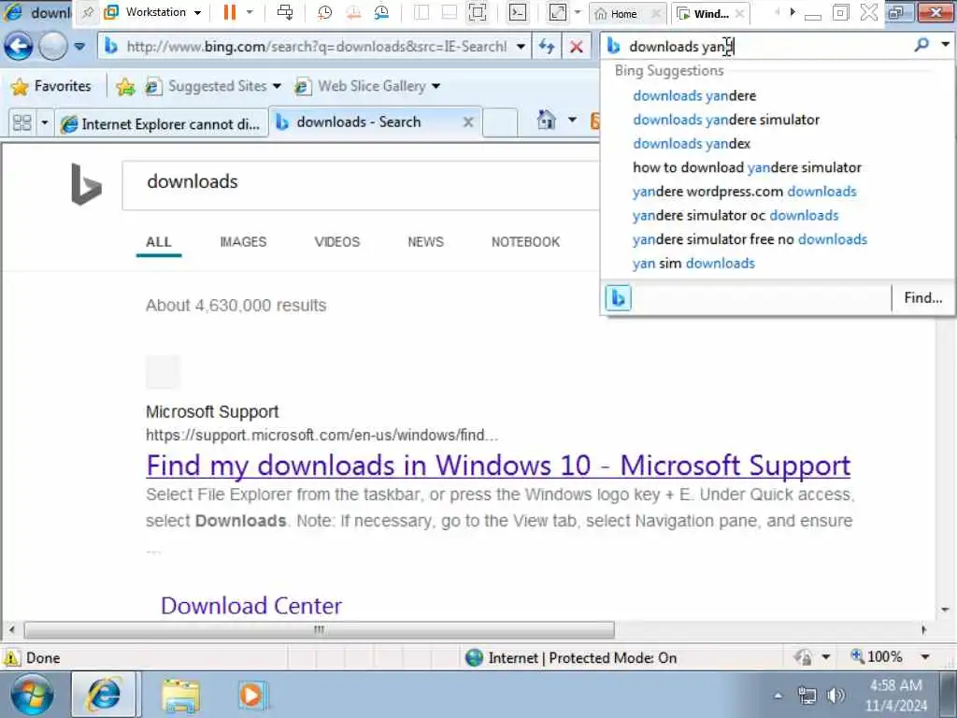Click the vertical scrollbar down arrow

[945, 610]
